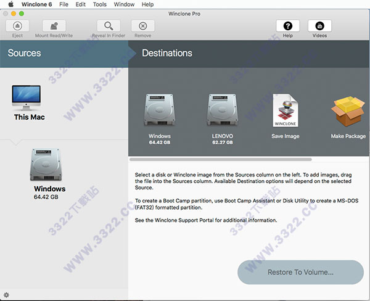Open the Videos toolbar icon

319,26
